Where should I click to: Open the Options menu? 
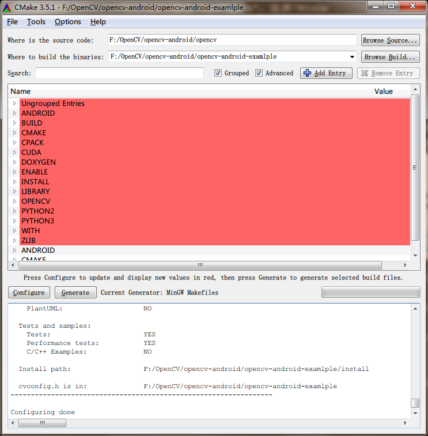click(x=67, y=22)
